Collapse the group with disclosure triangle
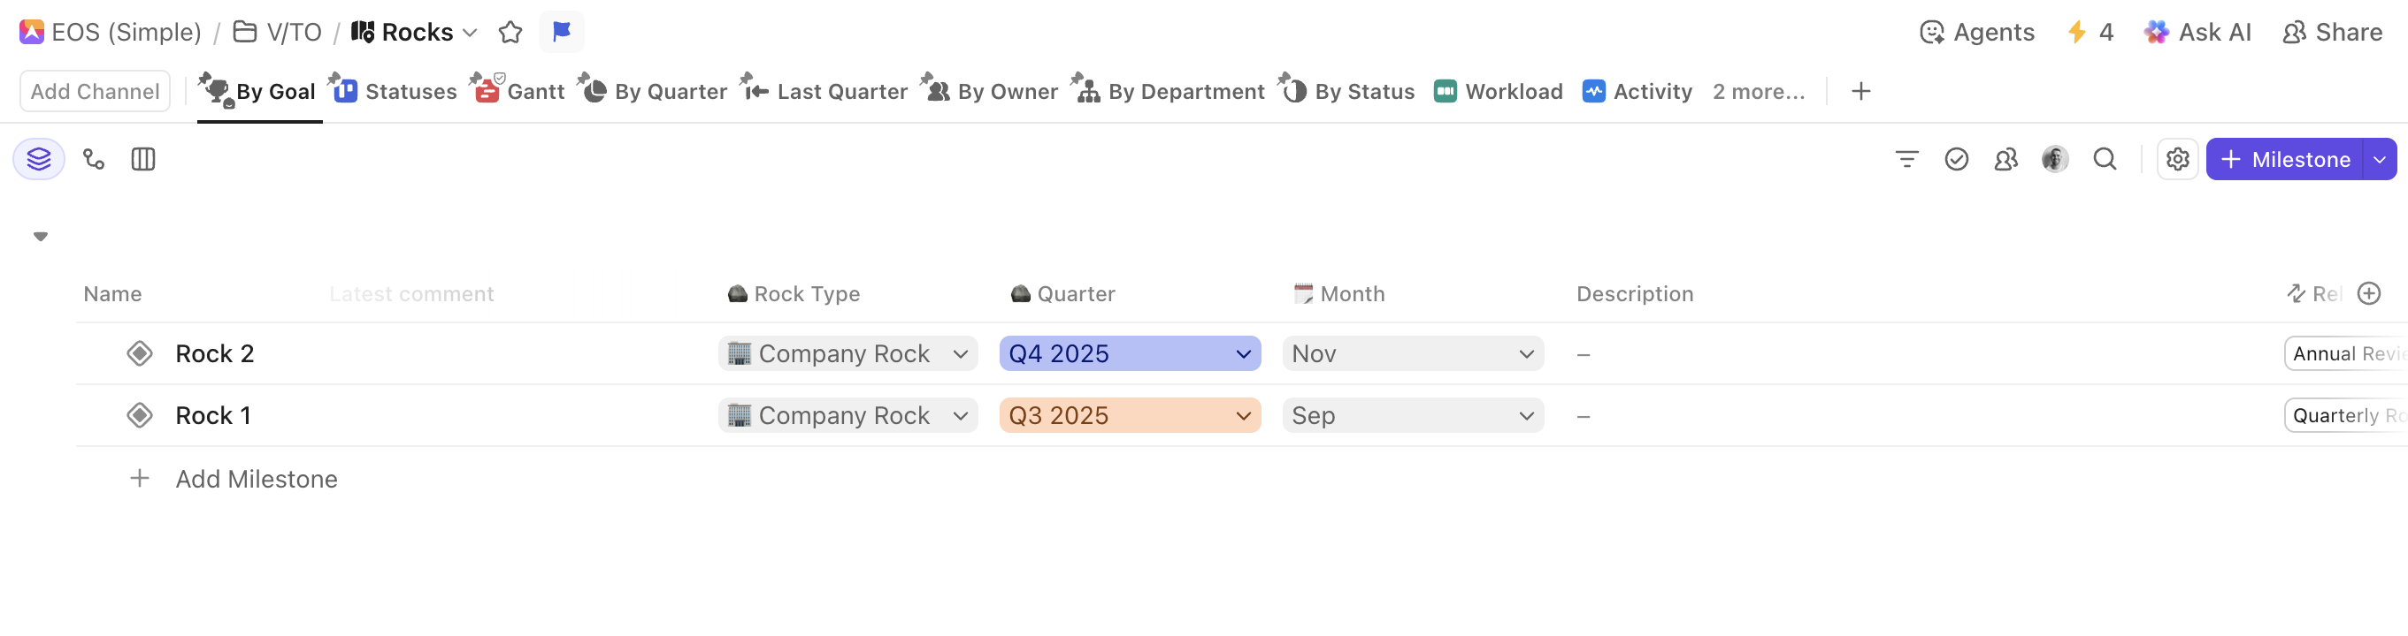This screenshot has height=636, width=2408. [40, 236]
